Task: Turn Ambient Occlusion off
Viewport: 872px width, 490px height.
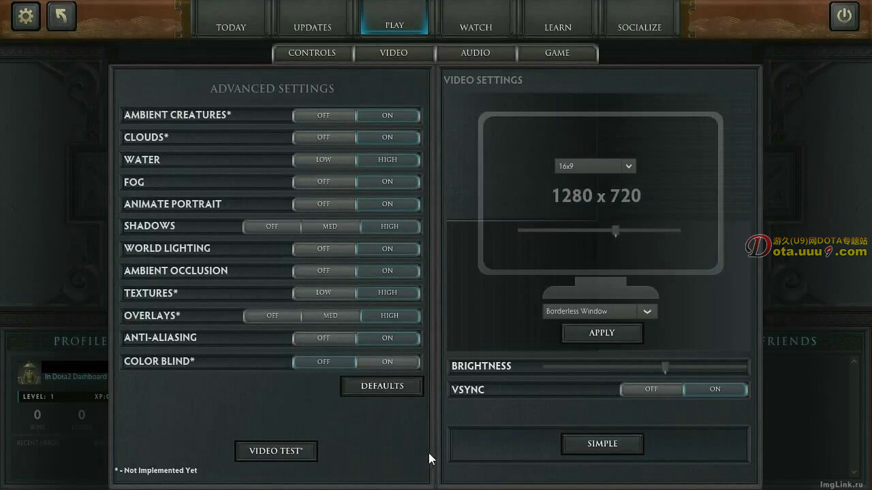Action: 324,271
